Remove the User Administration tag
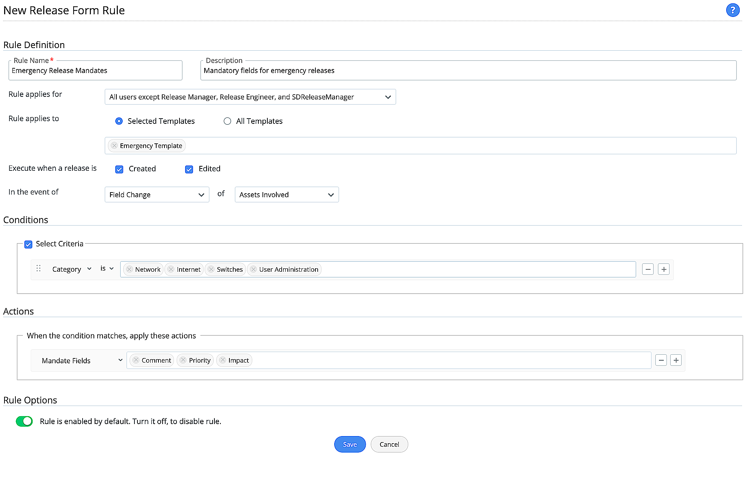This screenshot has width=751, height=480. coord(253,269)
